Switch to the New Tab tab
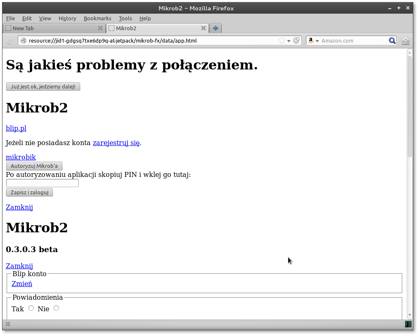Image resolution: width=417 pixels, height=334 pixels. pyautogui.click(x=50, y=28)
